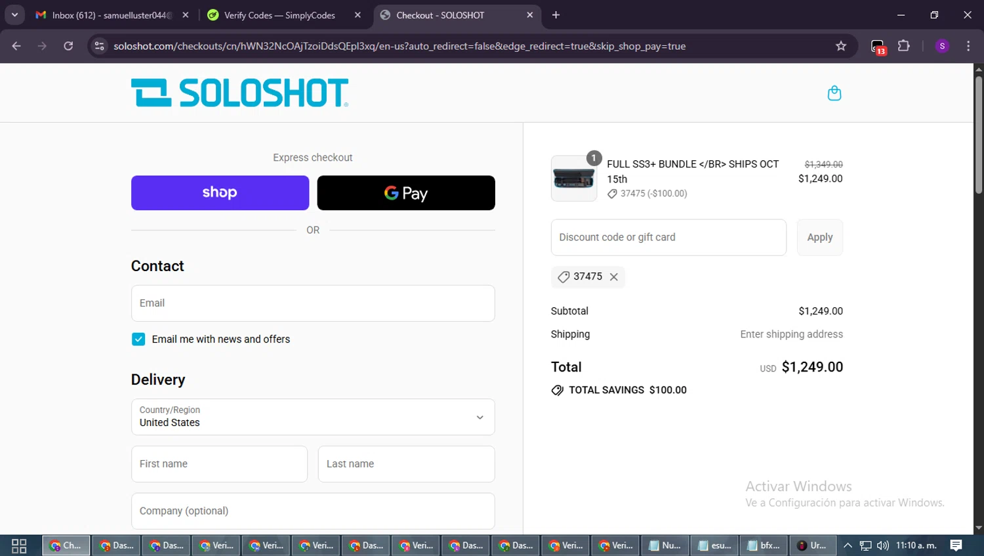Click the Express checkout label

click(x=313, y=158)
